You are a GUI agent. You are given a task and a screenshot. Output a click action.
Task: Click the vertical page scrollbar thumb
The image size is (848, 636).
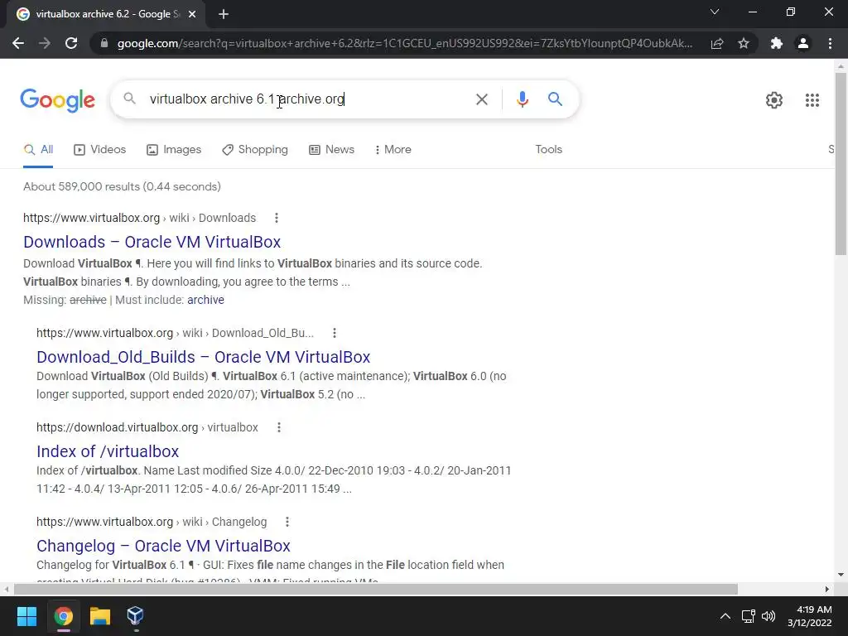pos(841,163)
